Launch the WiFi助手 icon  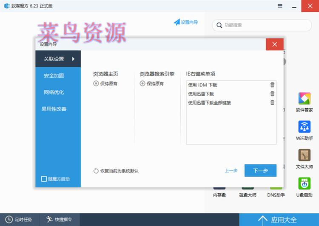(305, 127)
